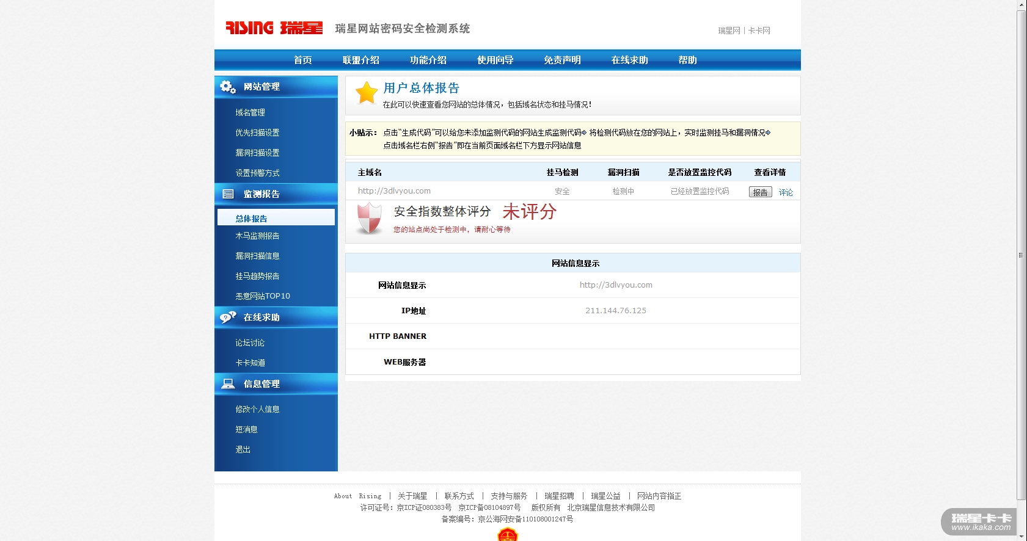Open 木马监测报告 sidebar item
The width and height of the screenshot is (1027, 541).
pos(258,236)
